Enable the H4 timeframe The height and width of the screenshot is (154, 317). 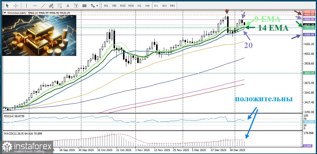coord(147,6)
